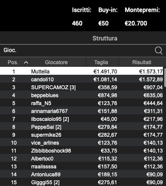This screenshot has height=186, width=166.
Task: Select the annamaria6767 row
Action: coord(82,111)
